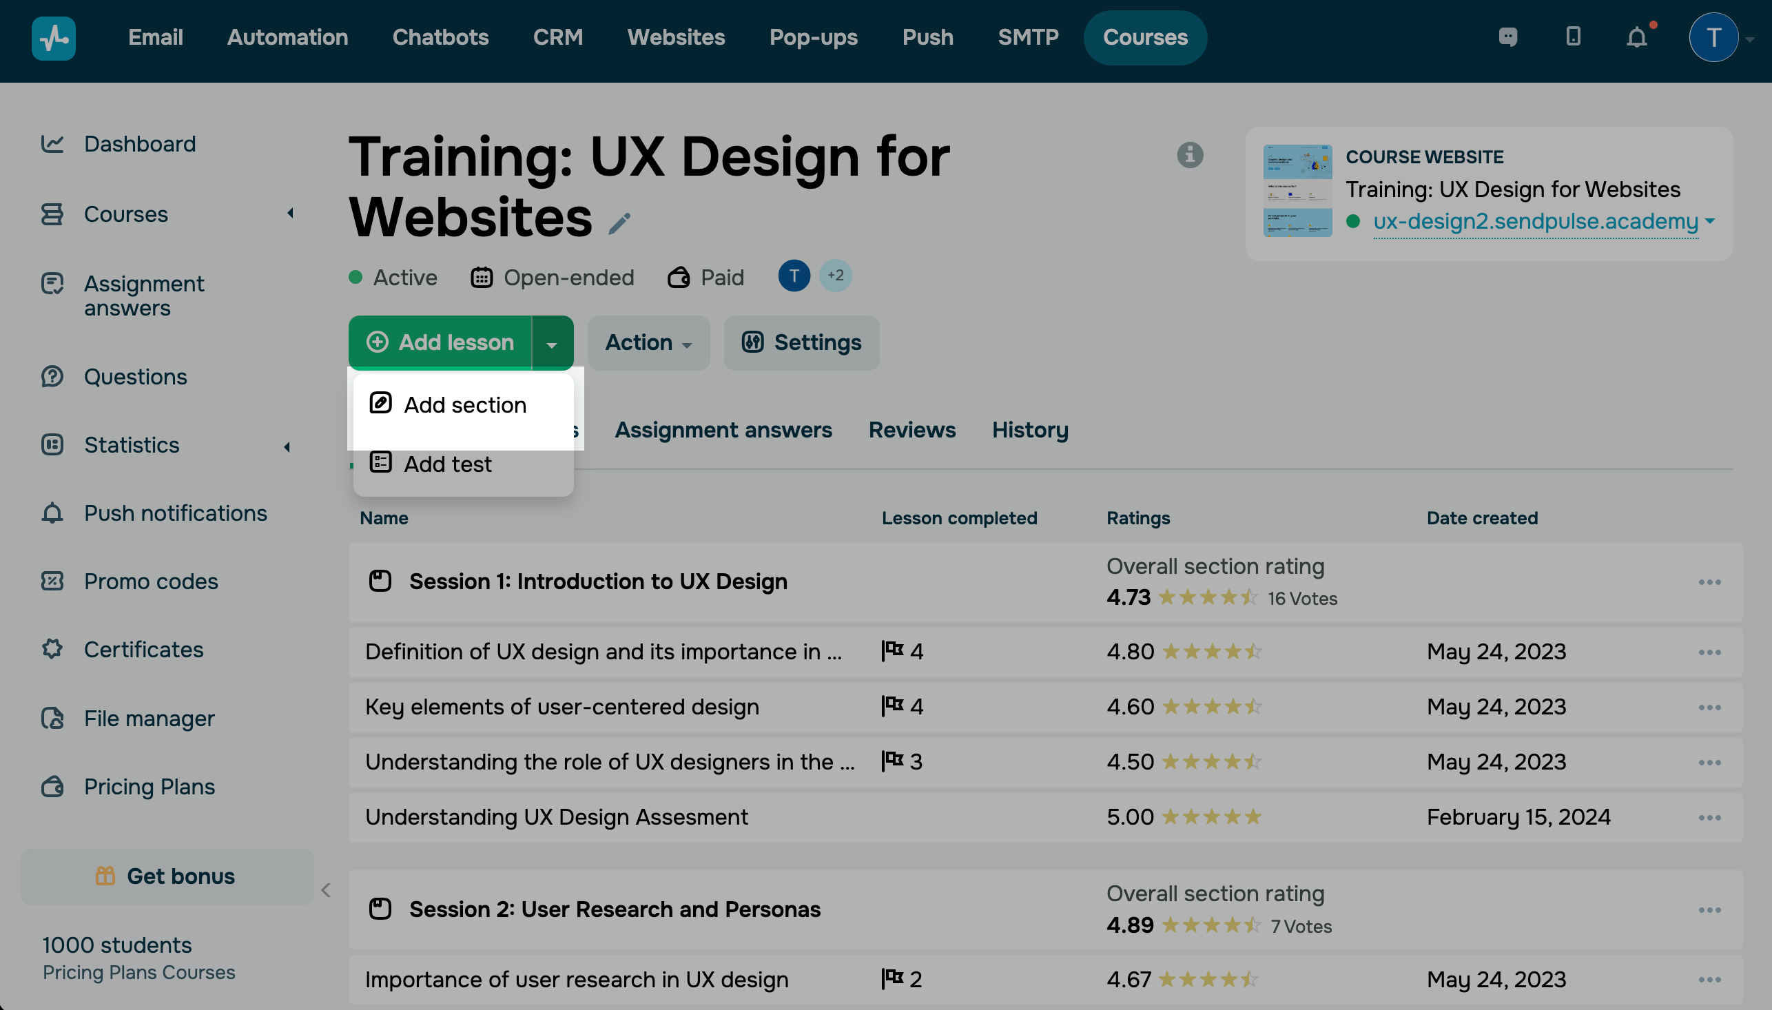Collapse the left sidebar panel

click(x=326, y=890)
